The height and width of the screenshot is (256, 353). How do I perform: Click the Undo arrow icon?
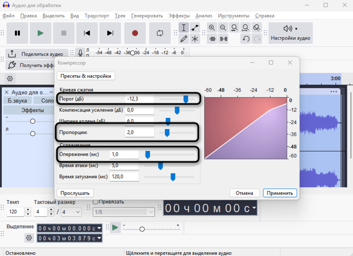click(246, 39)
